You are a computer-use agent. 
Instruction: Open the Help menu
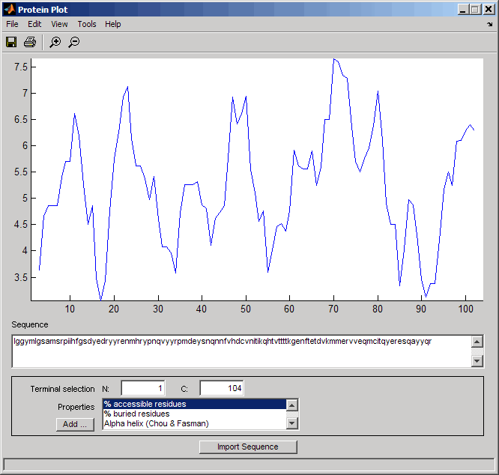click(113, 24)
